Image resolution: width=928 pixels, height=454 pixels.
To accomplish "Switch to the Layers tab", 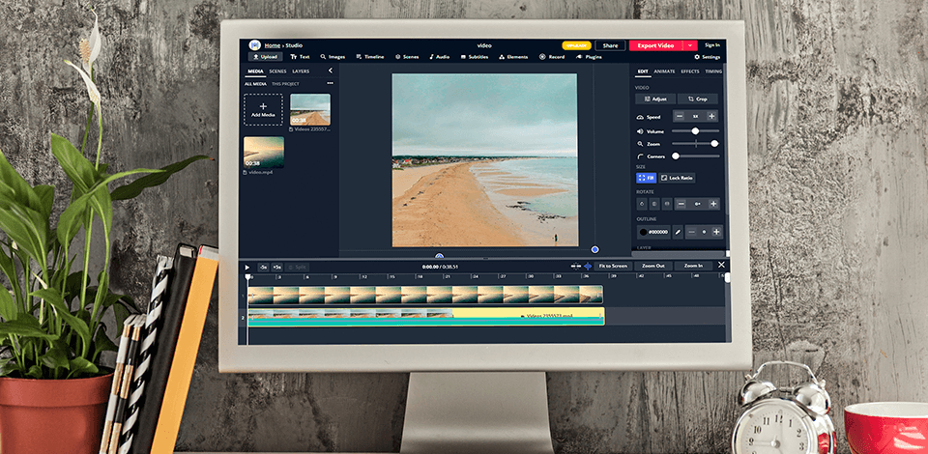I will [301, 71].
